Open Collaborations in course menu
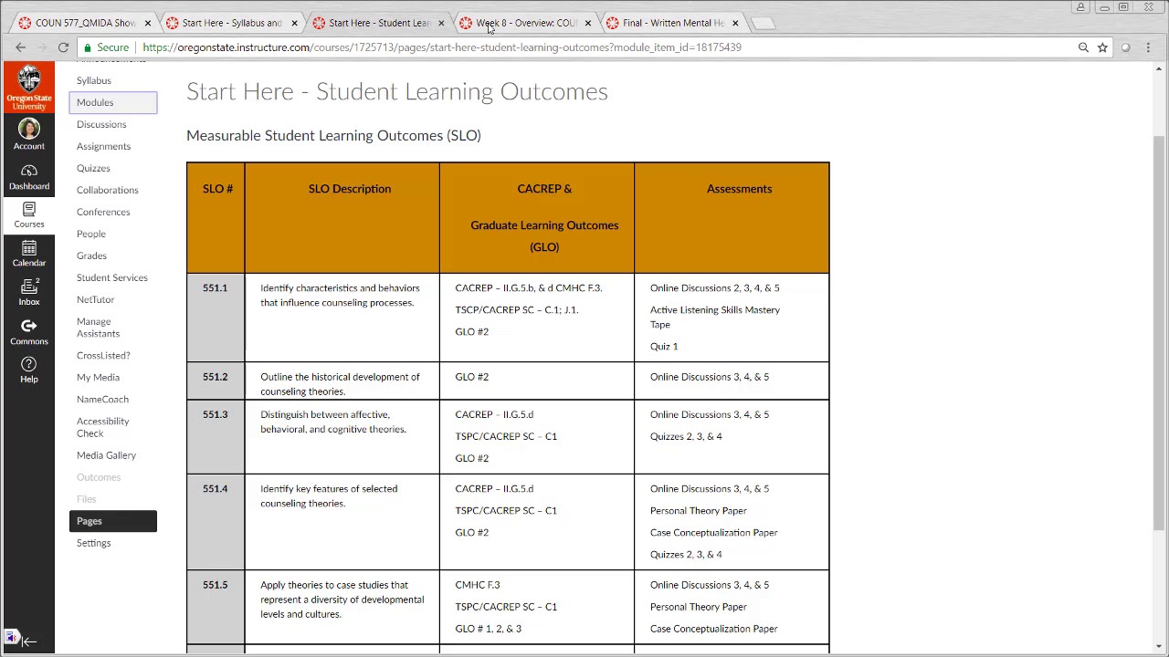 (108, 190)
